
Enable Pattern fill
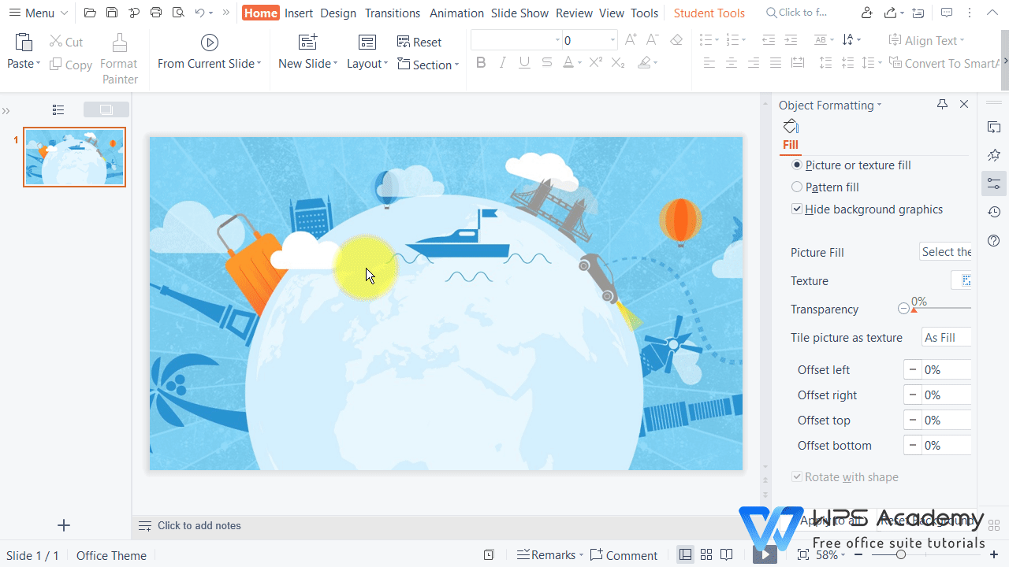point(797,187)
